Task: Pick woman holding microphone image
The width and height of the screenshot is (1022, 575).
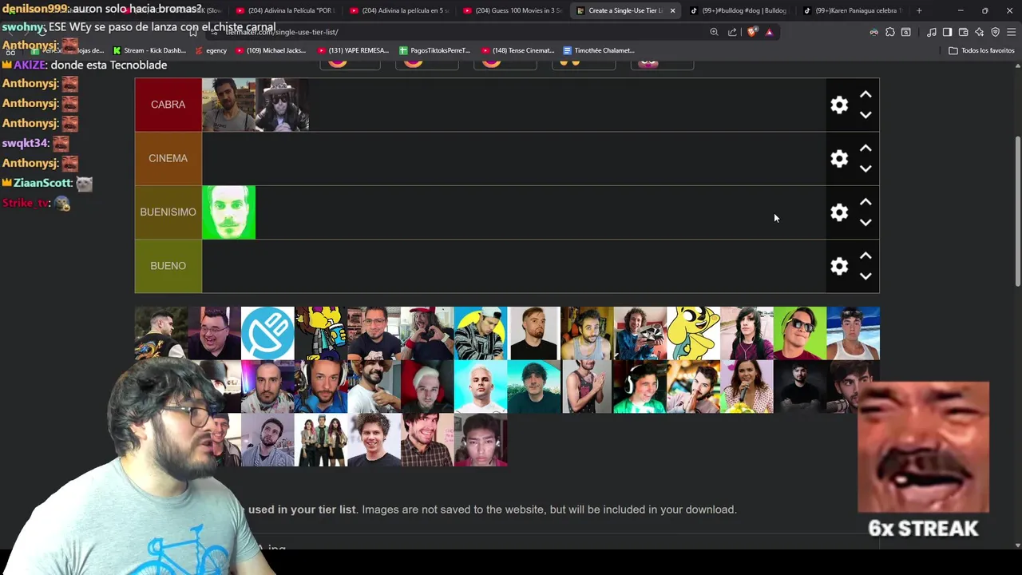Action: click(747, 387)
